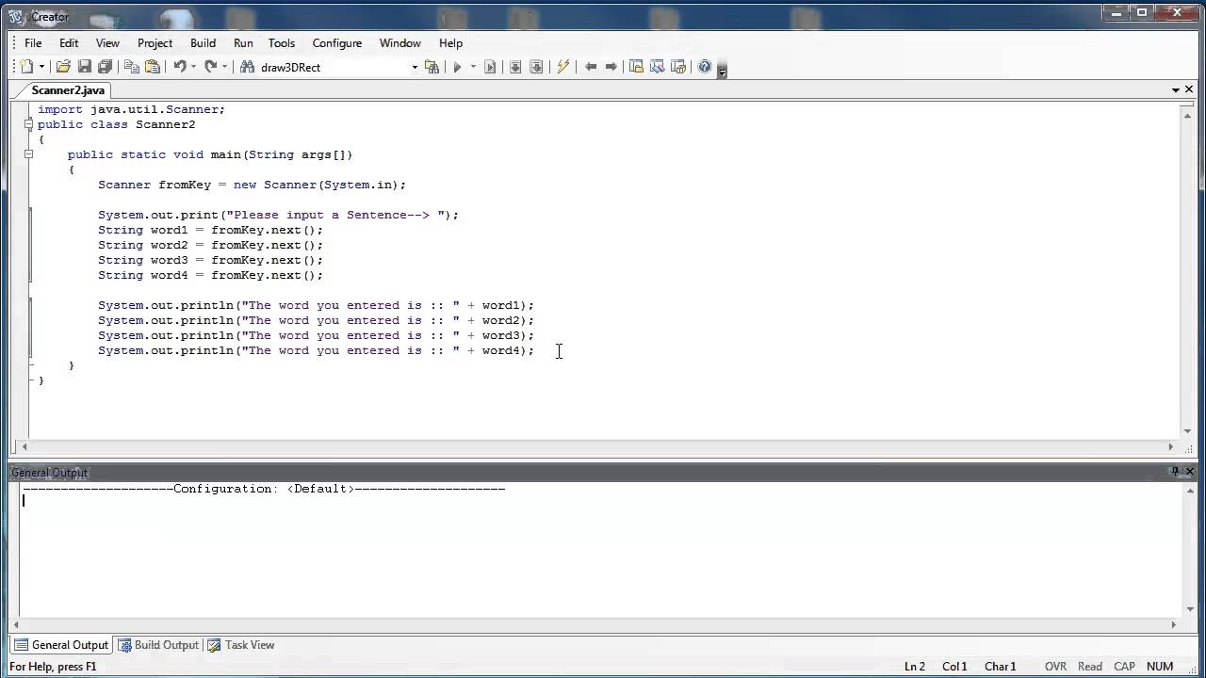Switch to the General Output tab
Viewport: 1206px width, 678px height.
(61, 645)
